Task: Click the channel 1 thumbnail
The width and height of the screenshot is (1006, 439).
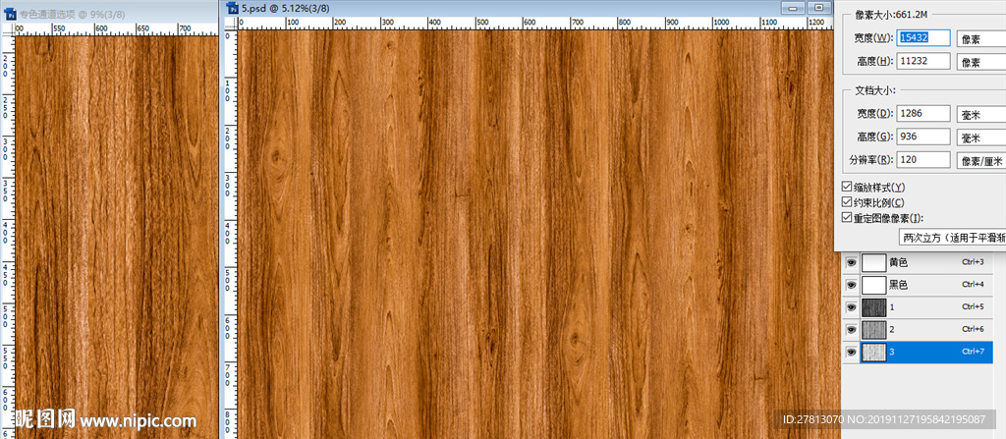Action: click(x=873, y=307)
